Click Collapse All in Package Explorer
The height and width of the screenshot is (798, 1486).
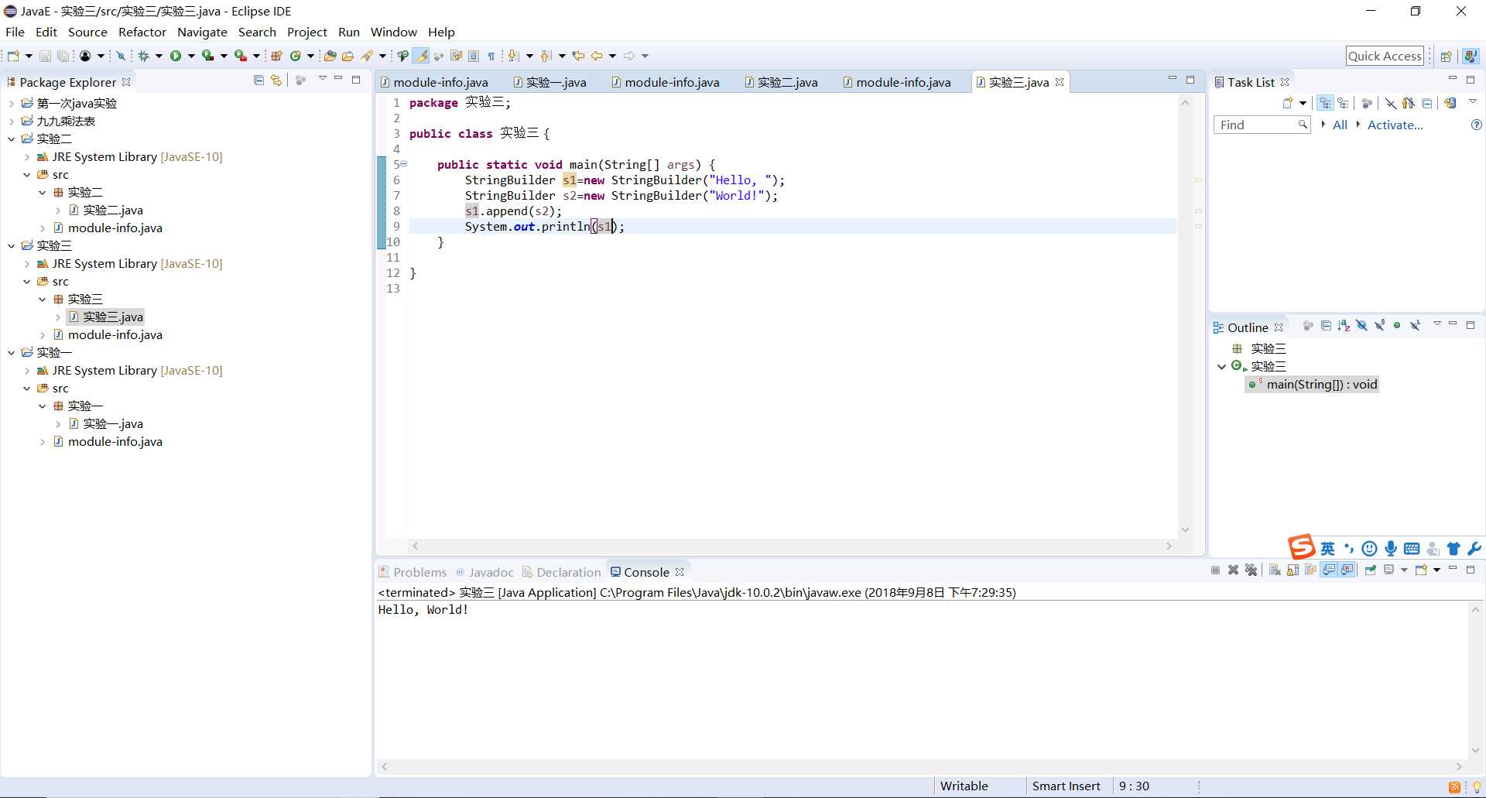coord(259,80)
